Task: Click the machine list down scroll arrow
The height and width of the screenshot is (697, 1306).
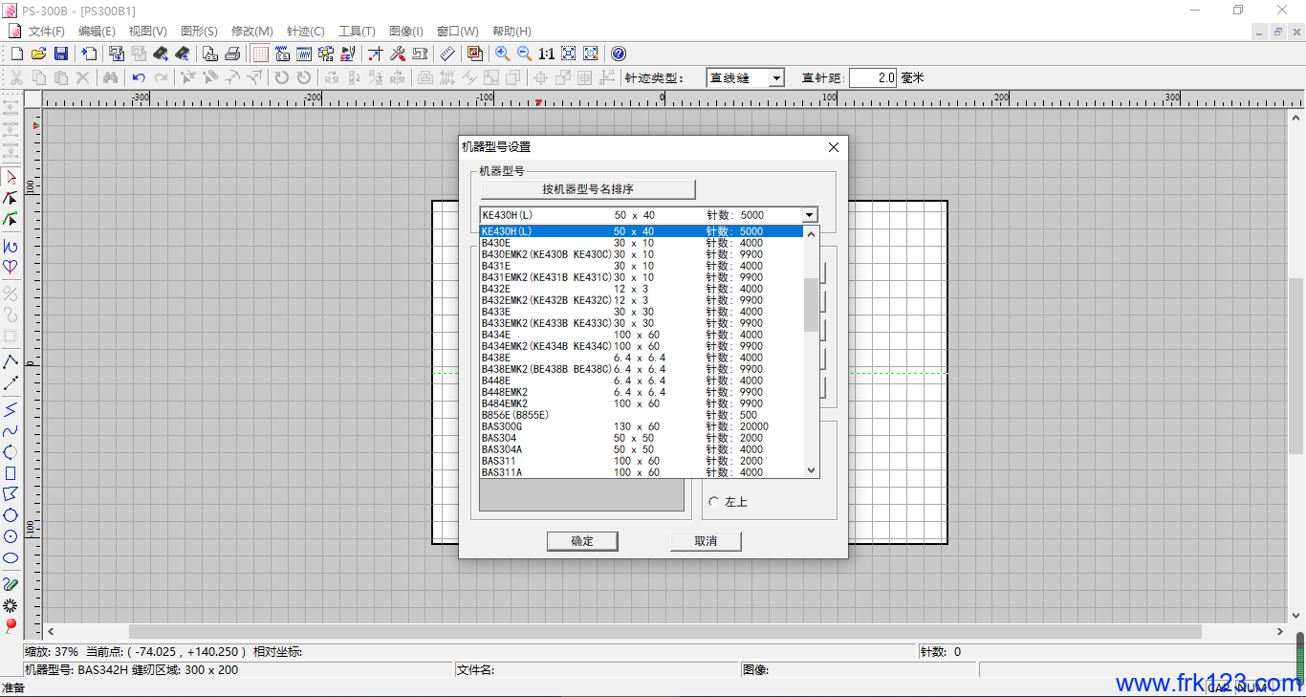Action: [812, 470]
